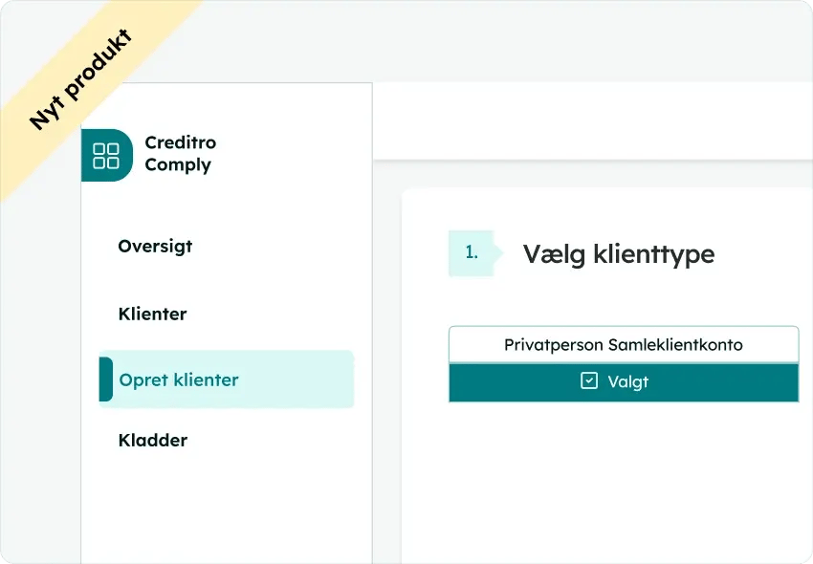
Task: Click the Nyt produkt corner ribbon
Action: (x=81, y=81)
